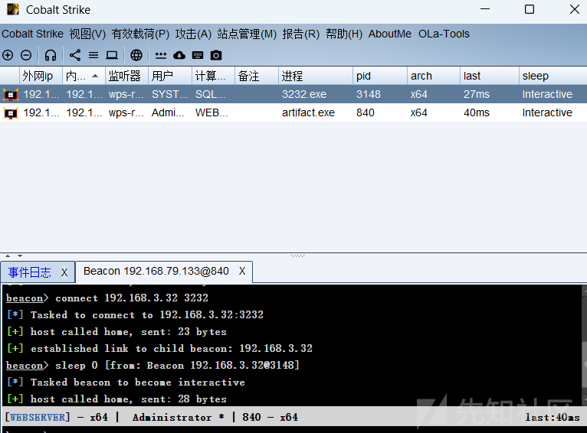Sort by pid column header
The width and height of the screenshot is (587, 433).
click(x=380, y=76)
